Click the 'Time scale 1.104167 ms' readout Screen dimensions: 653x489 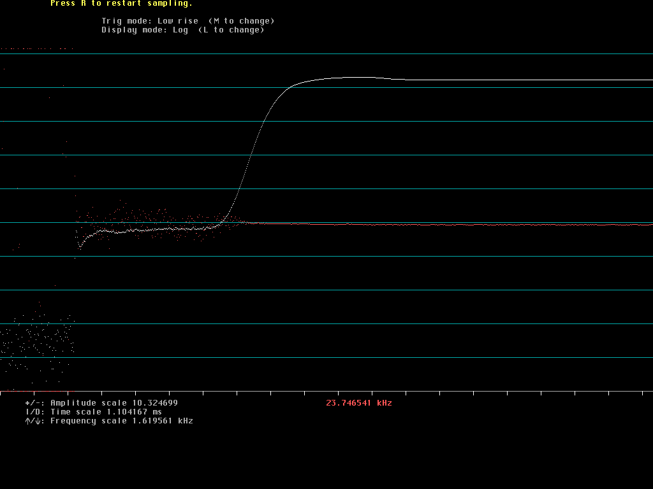point(106,412)
